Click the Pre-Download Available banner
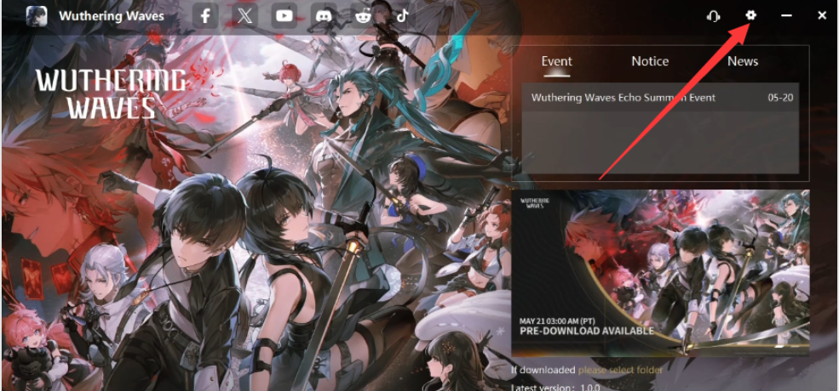The image size is (839, 391). (x=660, y=273)
